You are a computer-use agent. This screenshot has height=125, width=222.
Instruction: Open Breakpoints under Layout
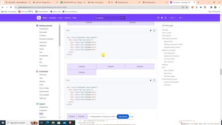point(44,107)
